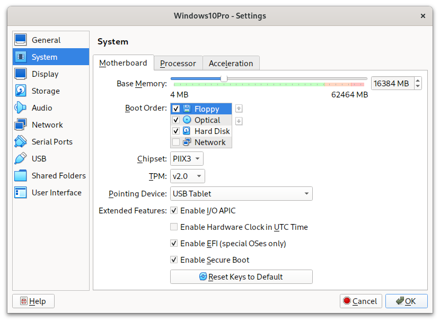Select the Audio label in sidebar

click(42, 108)
